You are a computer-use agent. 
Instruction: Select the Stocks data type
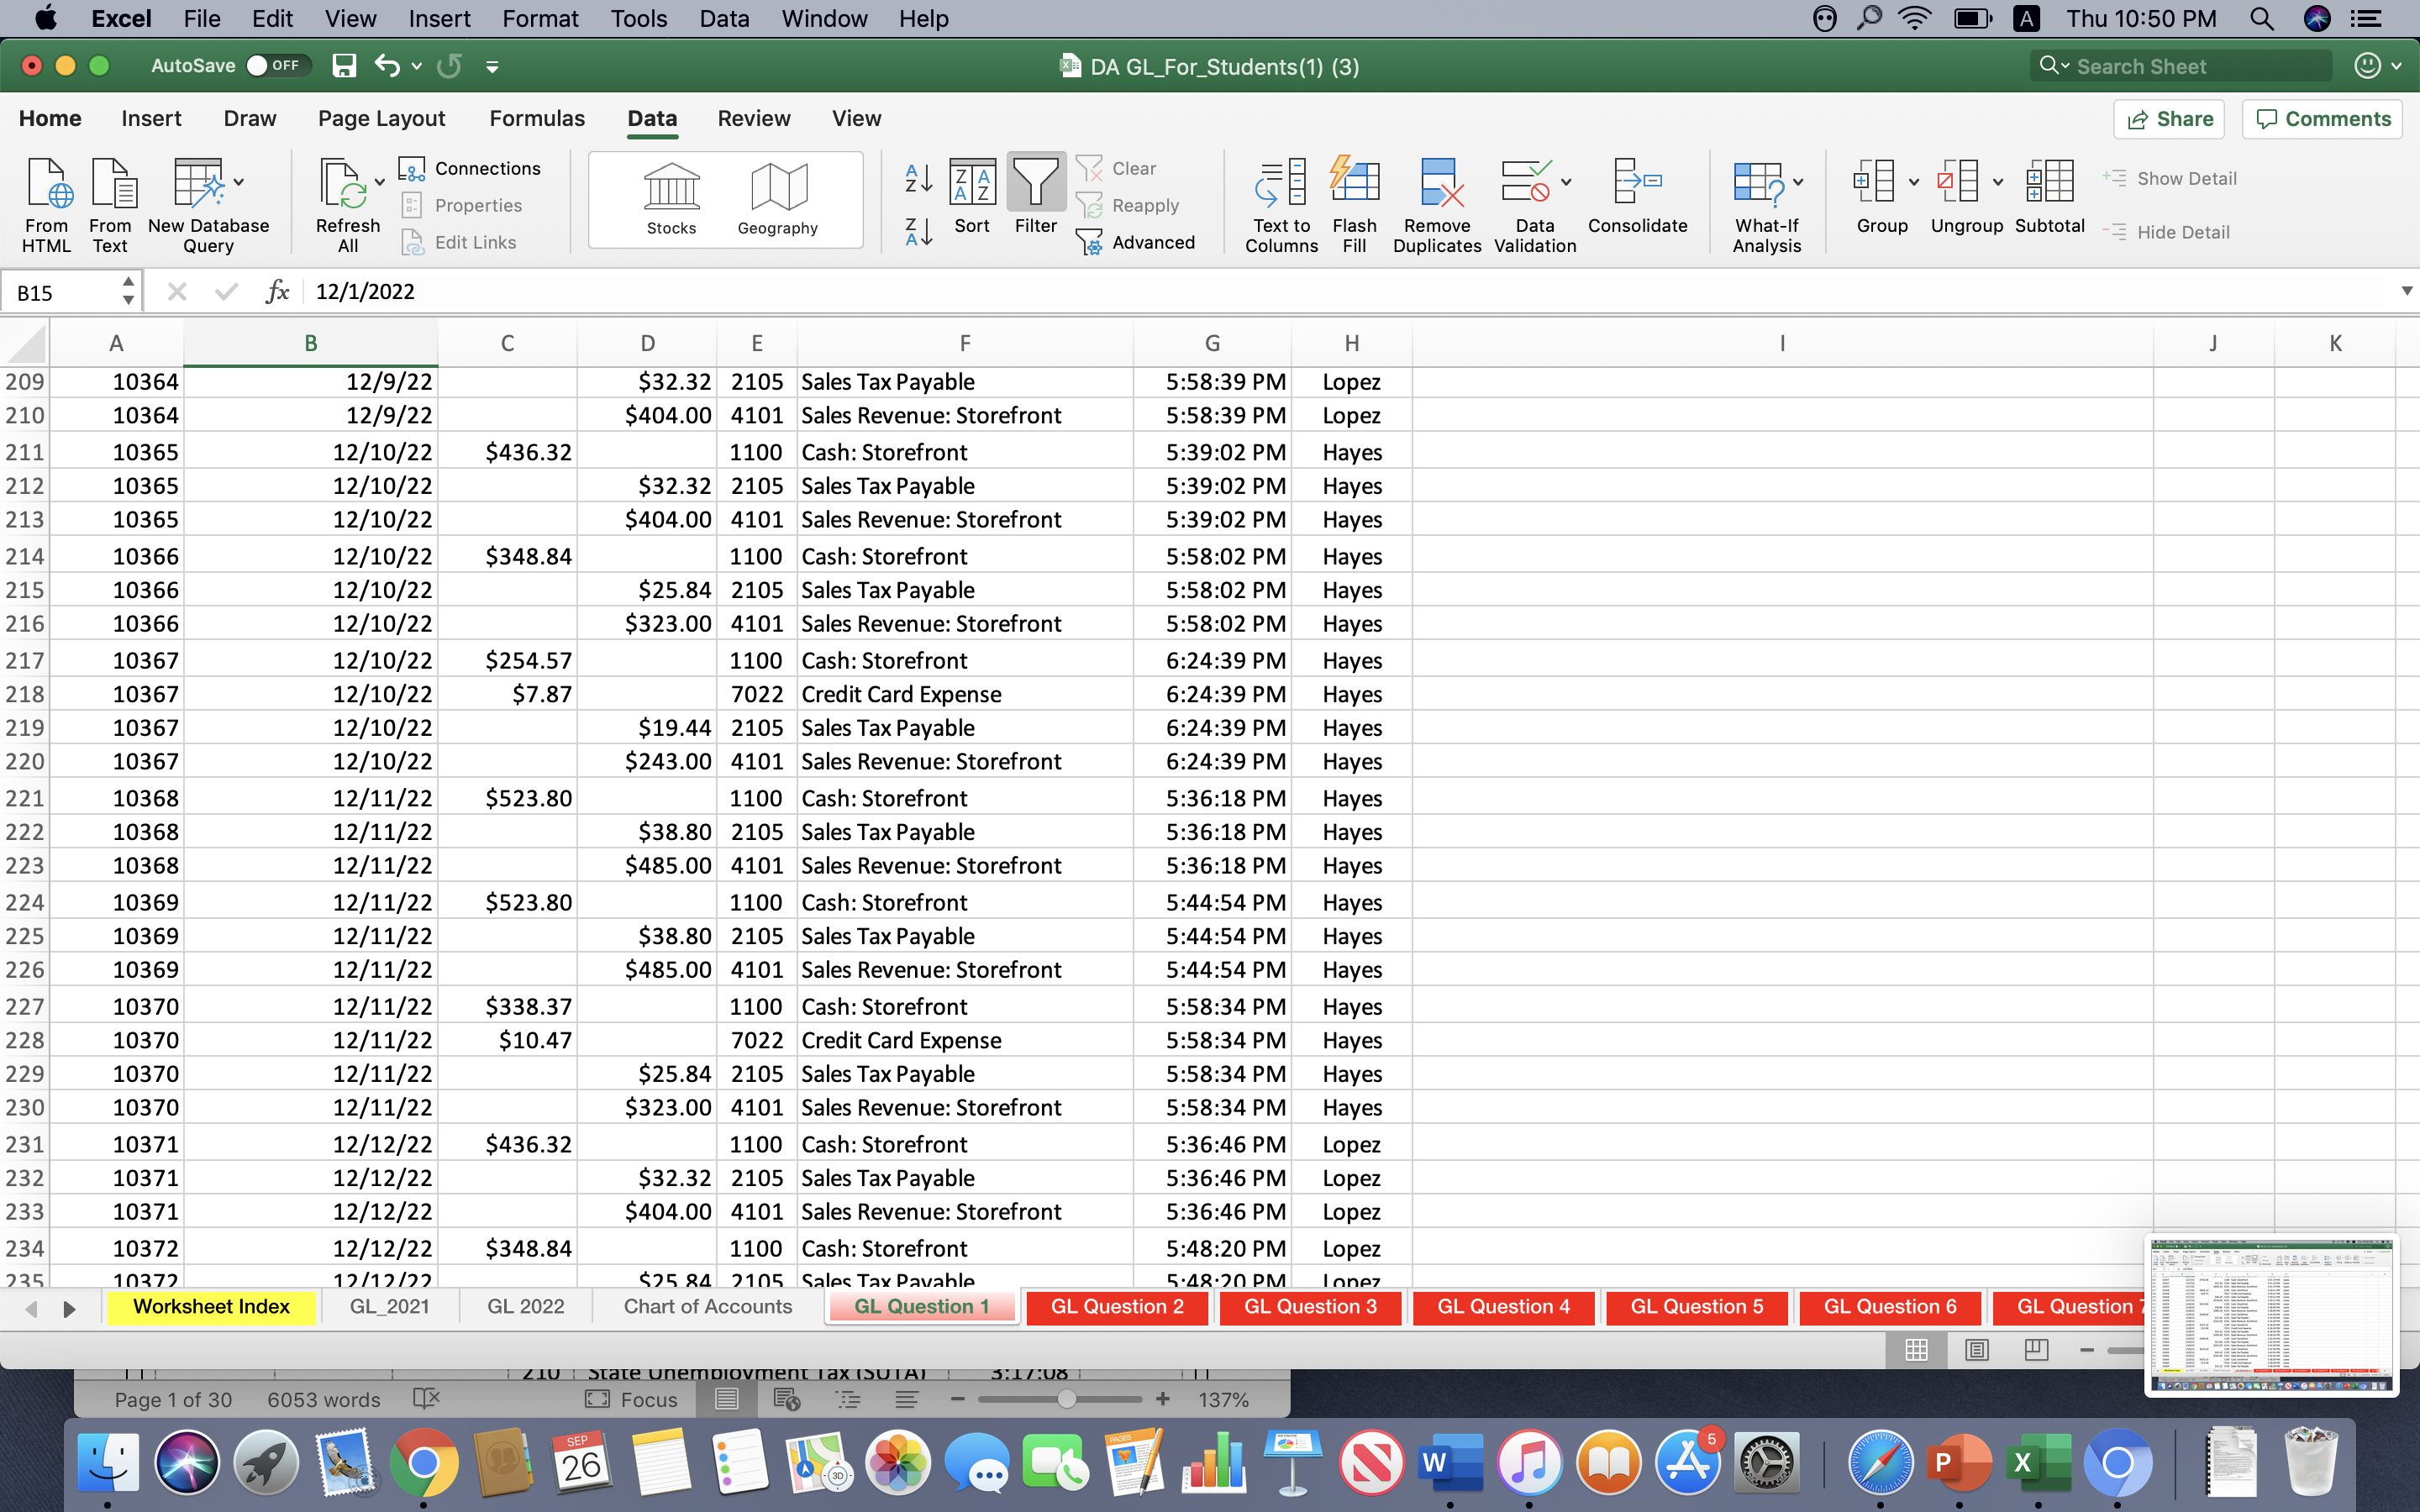(670, 197)
